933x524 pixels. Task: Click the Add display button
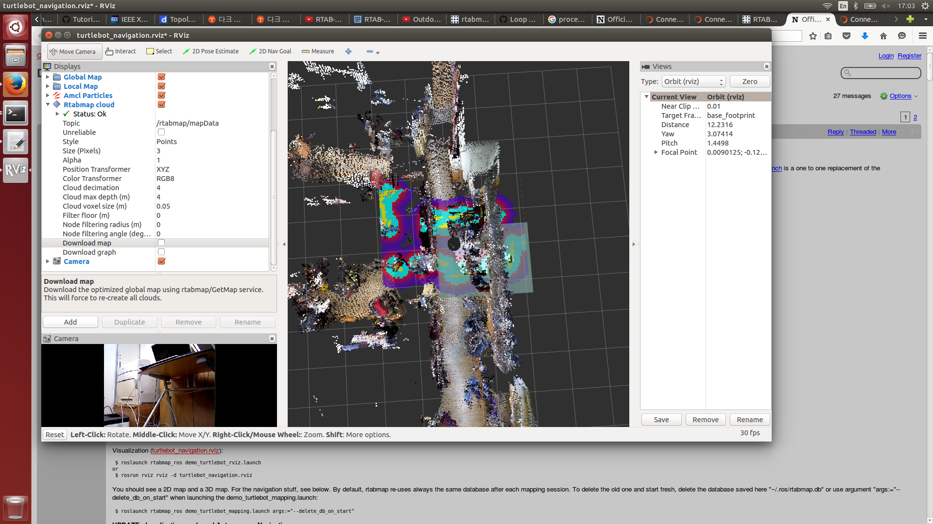click(x=70, y=322)
